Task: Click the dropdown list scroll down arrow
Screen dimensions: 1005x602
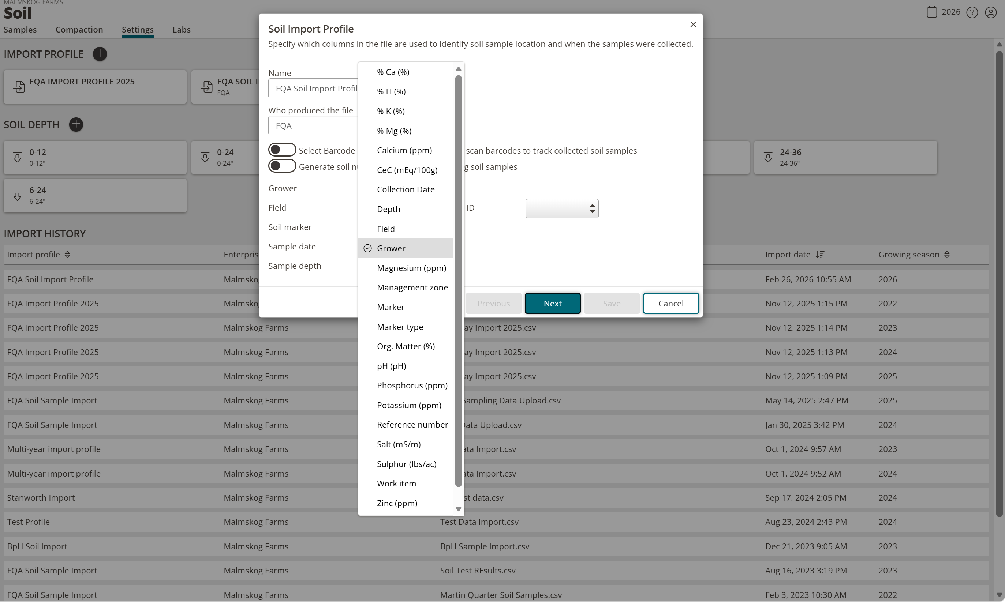Action: pos(458,509)
